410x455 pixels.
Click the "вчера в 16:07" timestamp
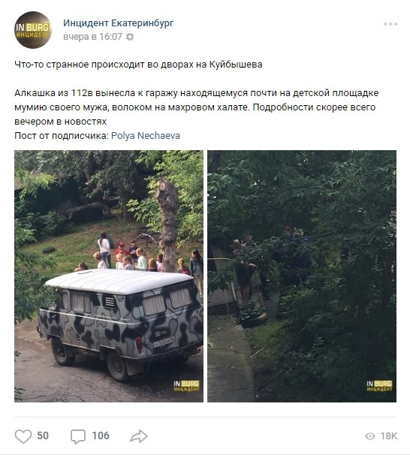(92, 37)
